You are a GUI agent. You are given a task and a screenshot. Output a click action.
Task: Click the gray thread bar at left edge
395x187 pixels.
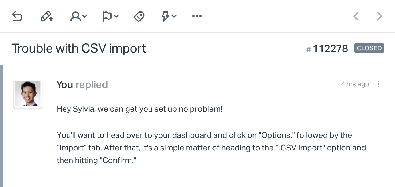coord(1,126)
